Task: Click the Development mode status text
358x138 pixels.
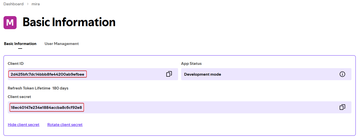Action: click(203, 74)
